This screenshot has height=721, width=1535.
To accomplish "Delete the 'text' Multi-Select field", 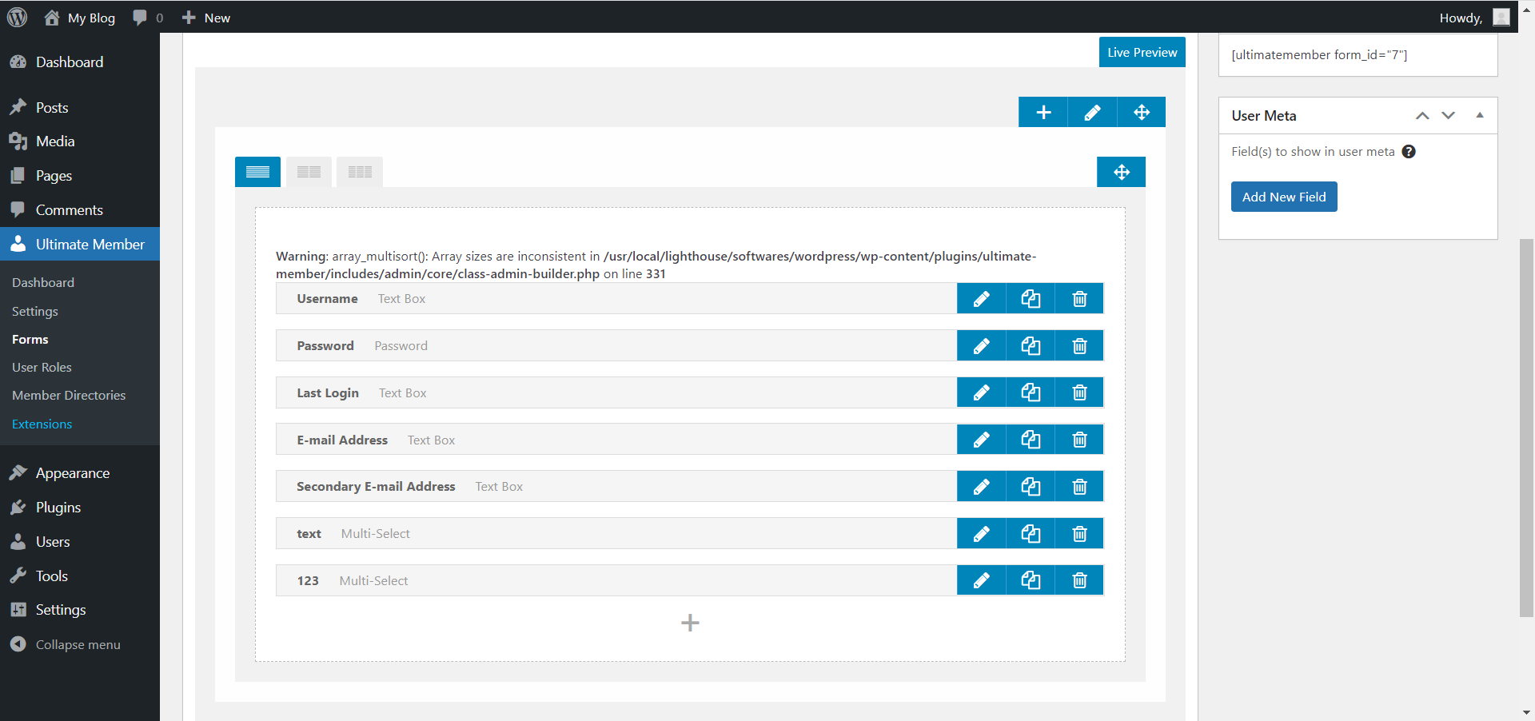I will coord(1079,534).
